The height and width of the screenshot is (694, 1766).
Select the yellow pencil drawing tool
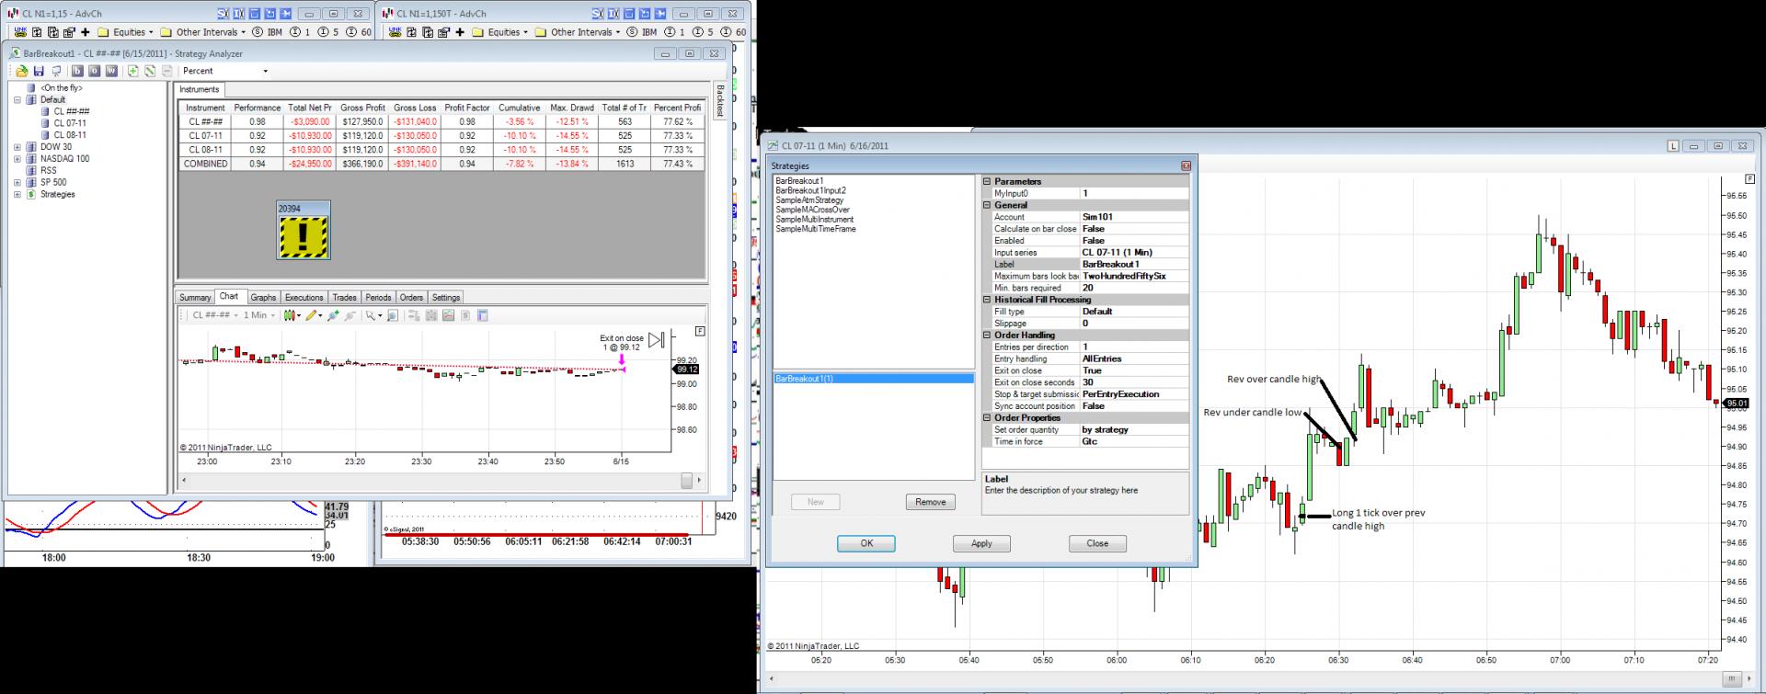tap(313, 315)
